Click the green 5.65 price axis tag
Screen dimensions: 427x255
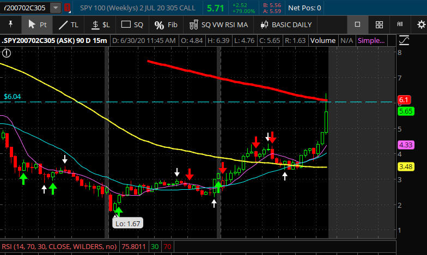[406, 111]
